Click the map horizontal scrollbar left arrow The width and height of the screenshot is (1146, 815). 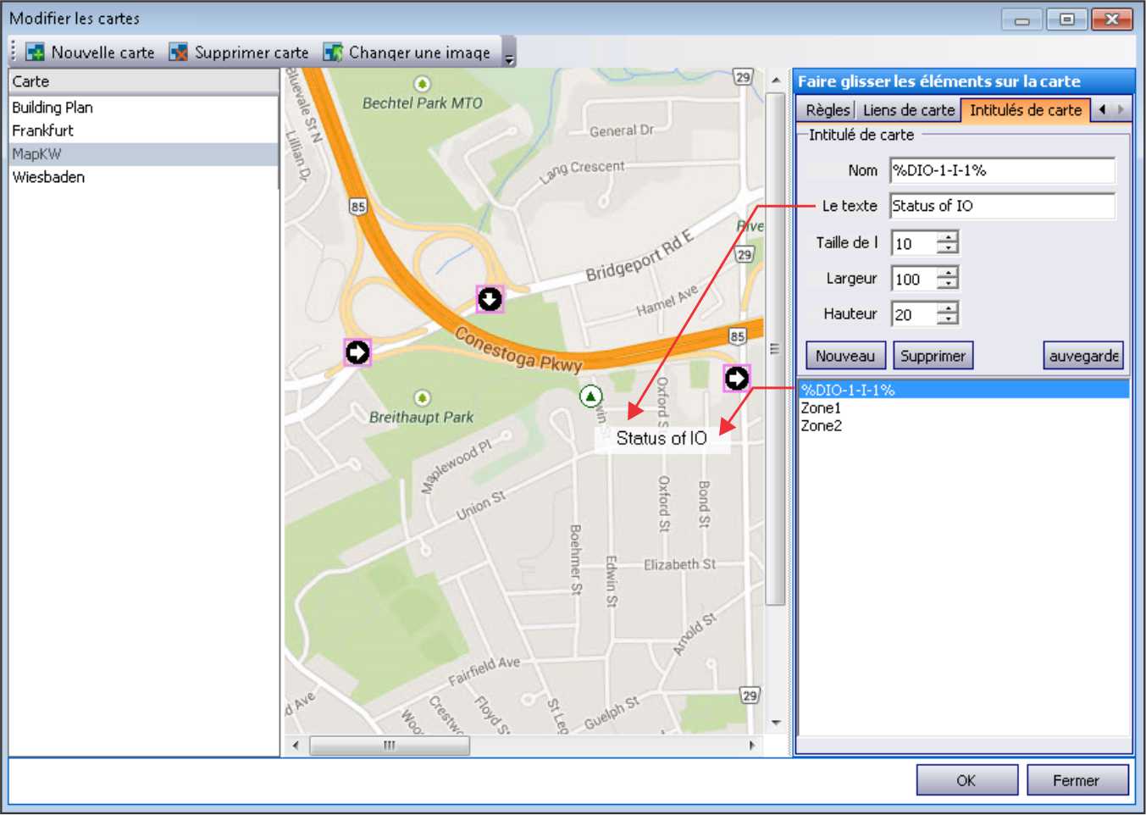[x=296, y=746]
